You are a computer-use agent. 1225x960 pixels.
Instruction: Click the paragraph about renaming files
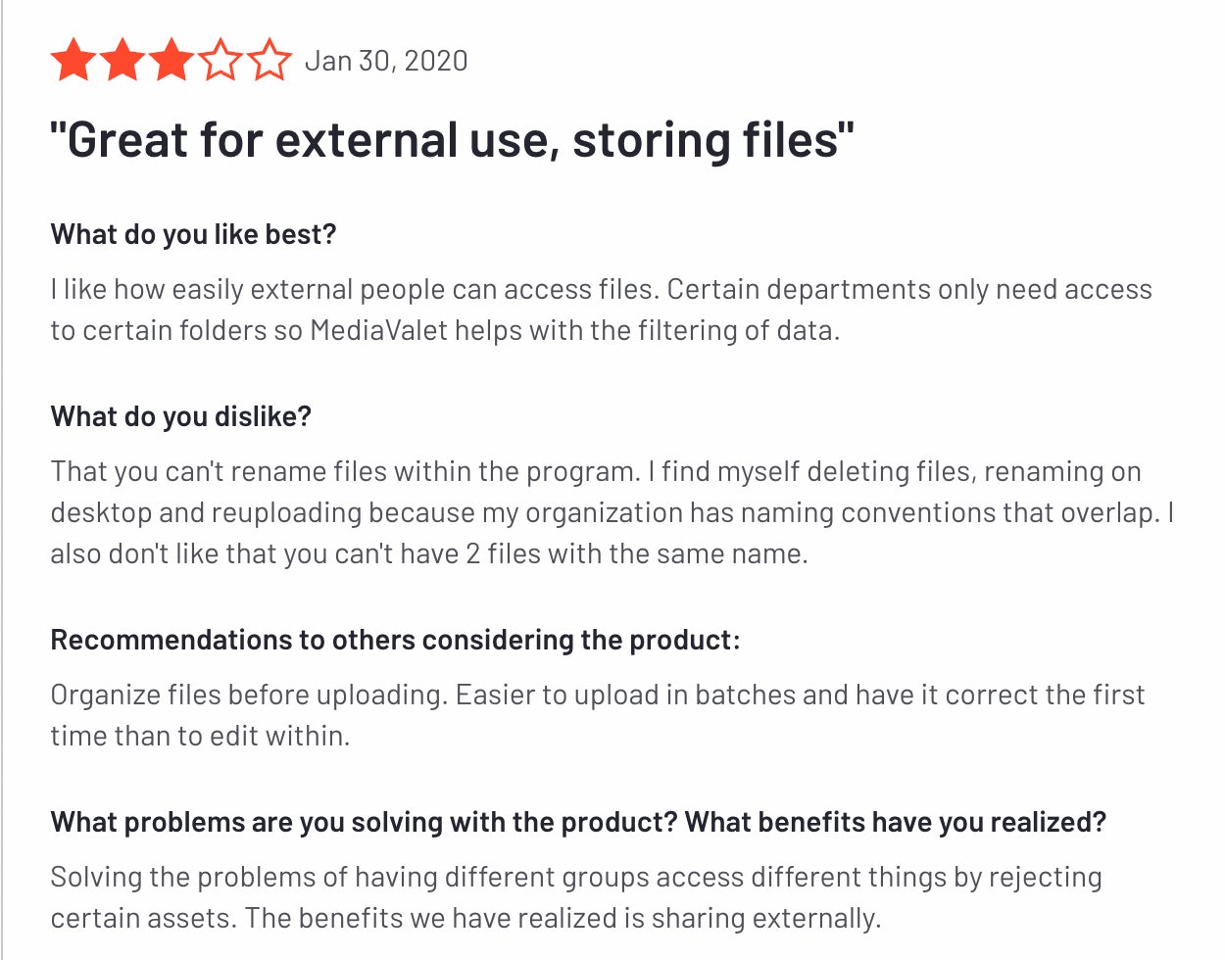(612, 512)
